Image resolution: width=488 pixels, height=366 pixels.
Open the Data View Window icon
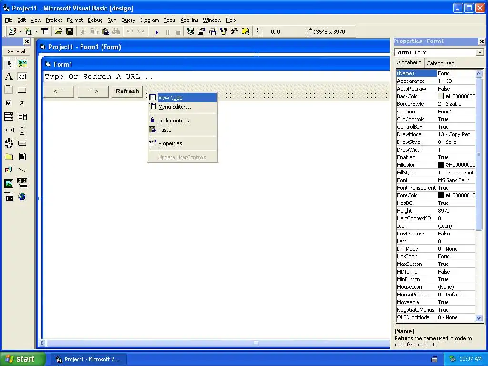(x=245, y=32)
